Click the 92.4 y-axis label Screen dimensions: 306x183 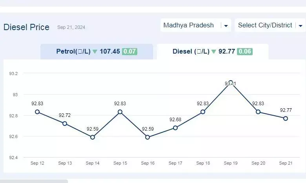(13, 158)
